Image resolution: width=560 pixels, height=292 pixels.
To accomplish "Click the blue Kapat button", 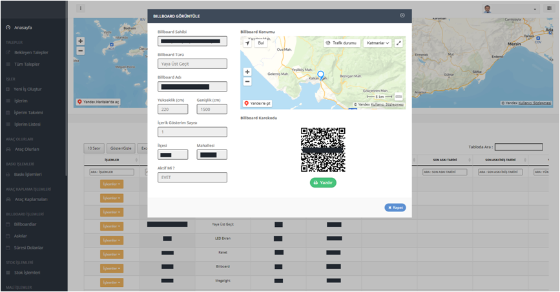I will [395, 208].
